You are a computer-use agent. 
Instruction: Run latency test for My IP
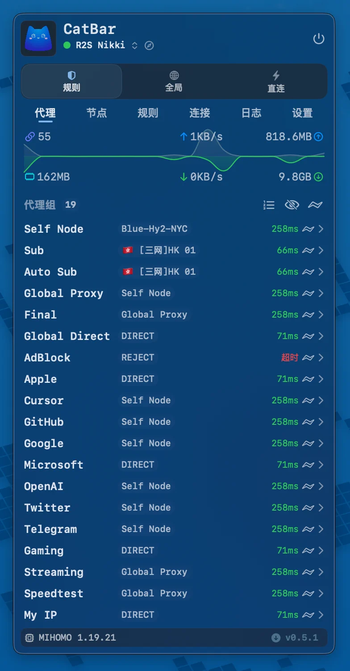308,615
